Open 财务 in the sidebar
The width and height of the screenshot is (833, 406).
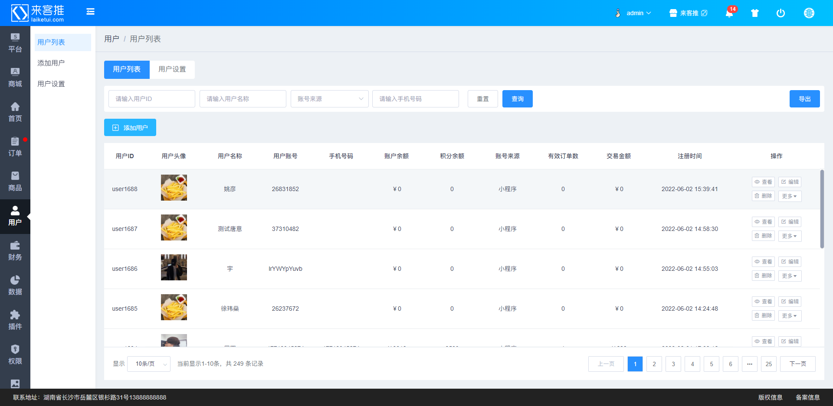point(15,251)
